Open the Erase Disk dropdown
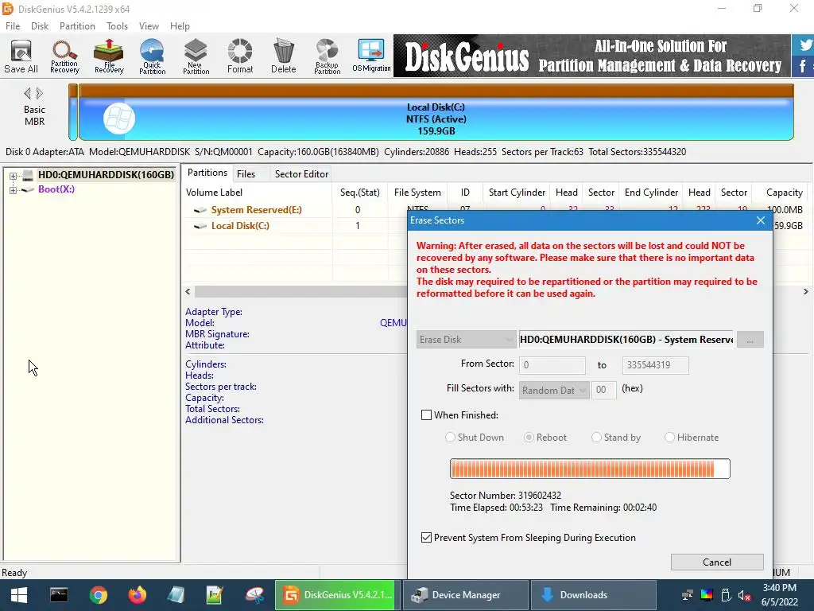 (466, 340)
